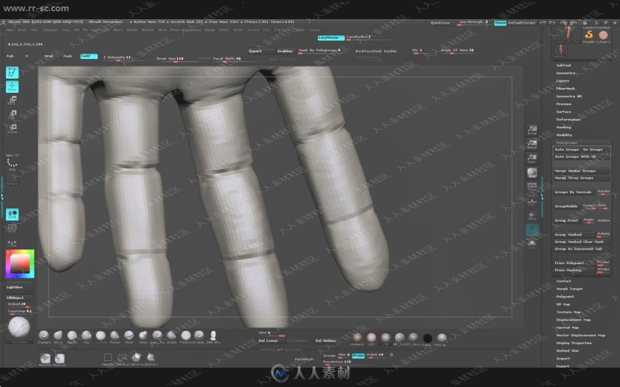Expand the SubTool palette section
Image resolution: width=620 pixels, height=387 pixels.
coord(563,65)
